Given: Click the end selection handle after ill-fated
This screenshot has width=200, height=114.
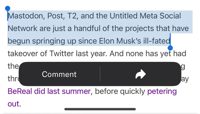Looking at the screenshot, I should click(170, 48).
